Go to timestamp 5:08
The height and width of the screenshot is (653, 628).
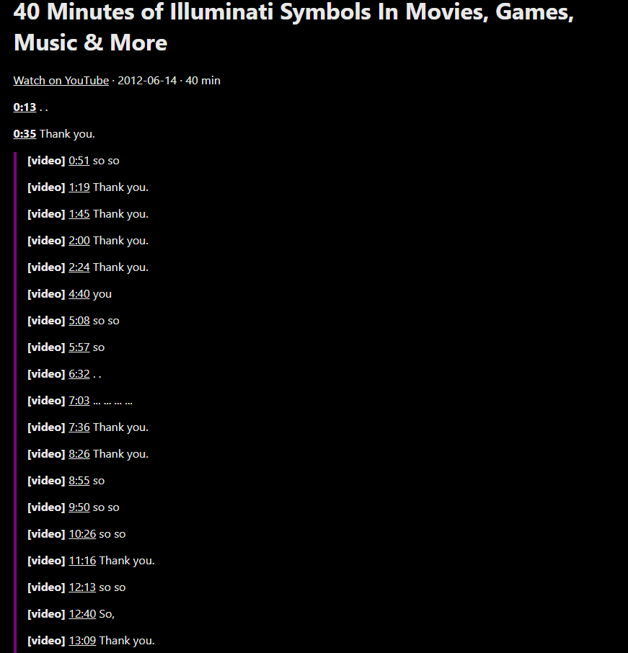click(79, 320)
